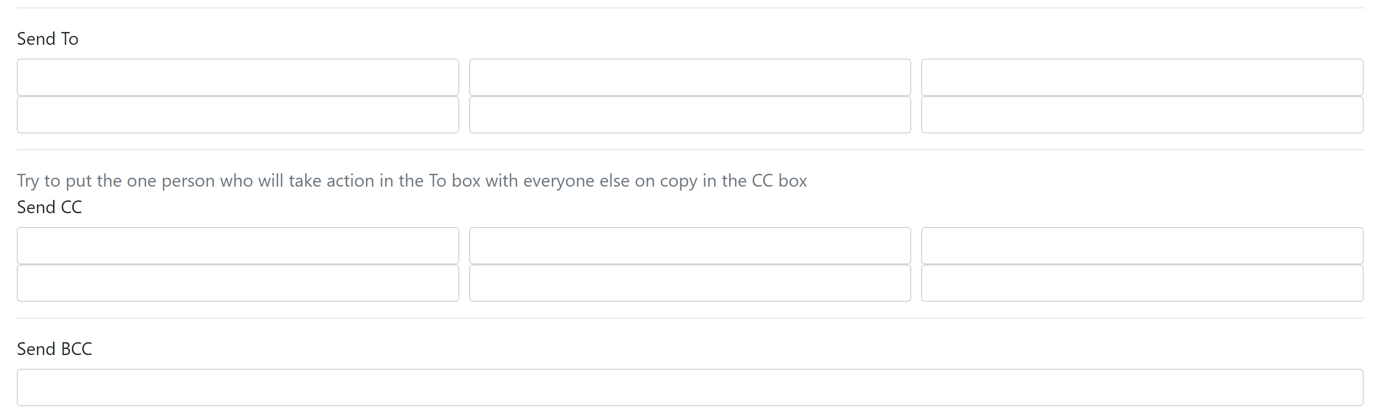Click the center field in the Send CC top row
The image size is (1376, 420).
tap(689, 245)
